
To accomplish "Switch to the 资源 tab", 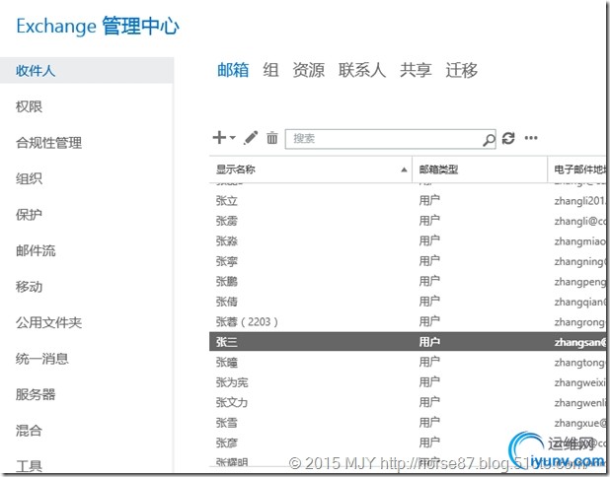I will 308,70.
